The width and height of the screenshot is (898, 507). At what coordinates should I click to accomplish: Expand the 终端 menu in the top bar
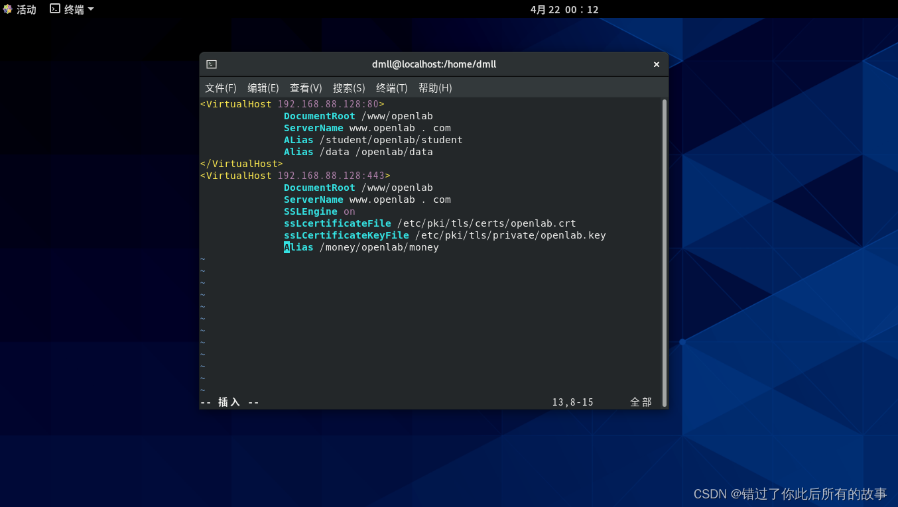point(71,9)
